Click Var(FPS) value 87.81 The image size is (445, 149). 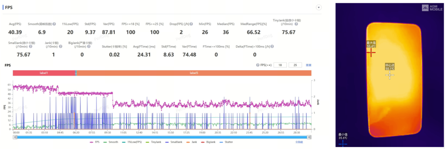click(x=108, y=32)
